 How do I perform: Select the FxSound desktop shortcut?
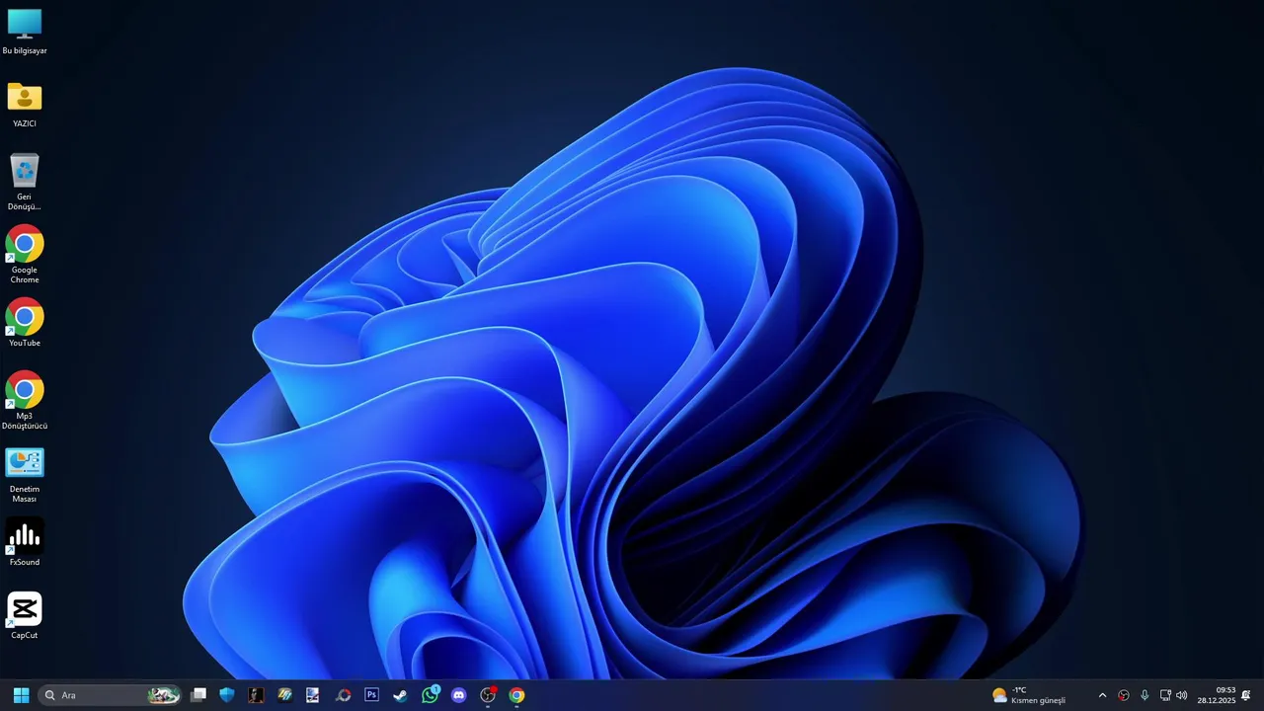click(25, 542)
